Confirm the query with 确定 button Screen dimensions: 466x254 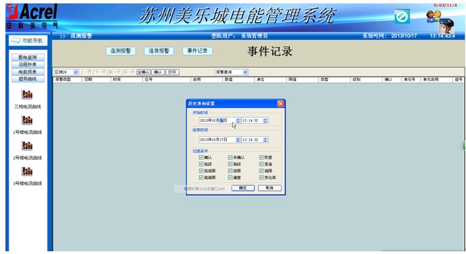click(x=242, y=188)
